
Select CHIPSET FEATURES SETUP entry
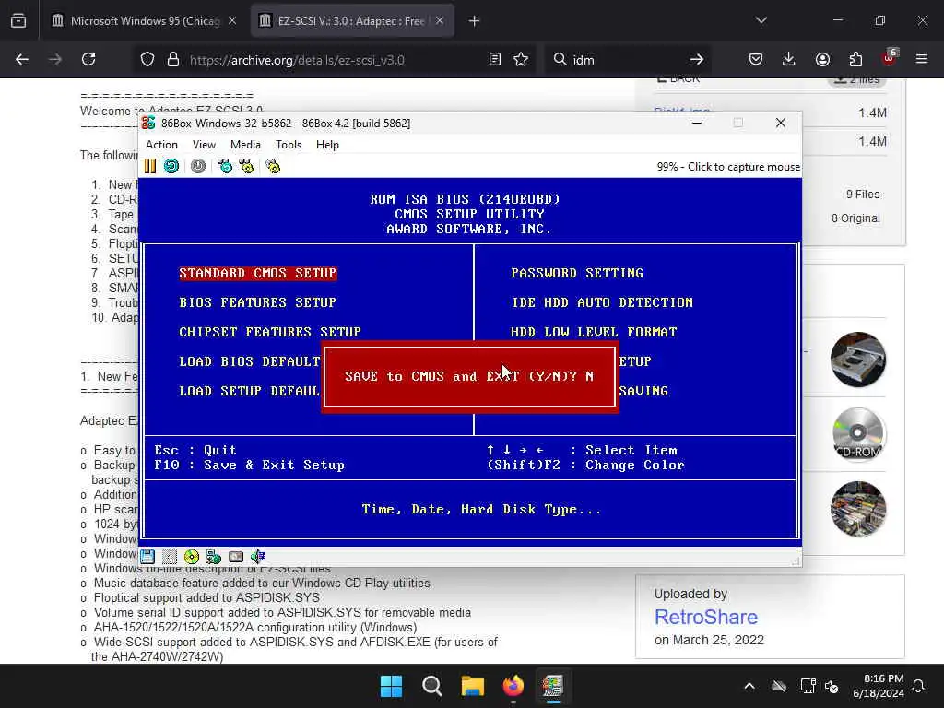pos(270,332)
